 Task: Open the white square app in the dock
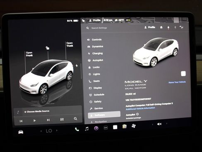coord(115,127)
